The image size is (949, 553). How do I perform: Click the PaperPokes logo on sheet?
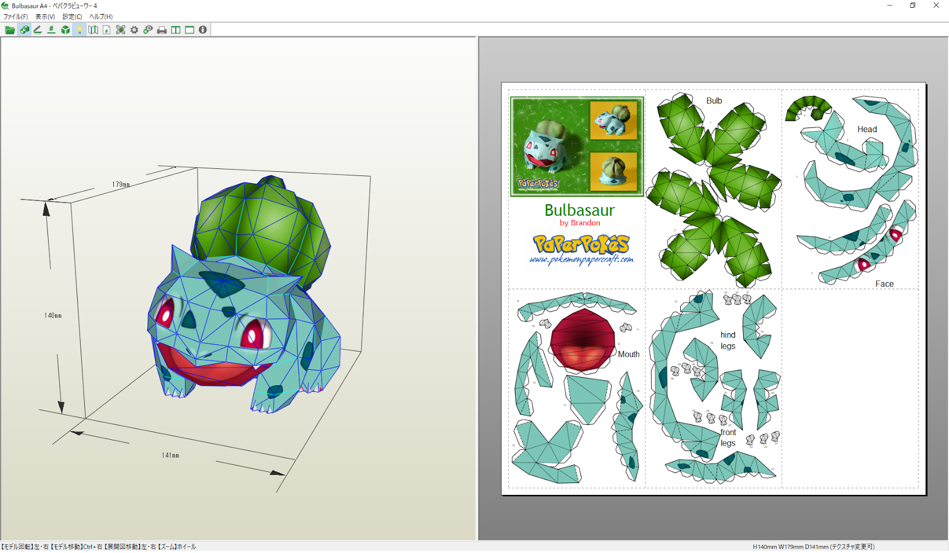click(581, 244)
